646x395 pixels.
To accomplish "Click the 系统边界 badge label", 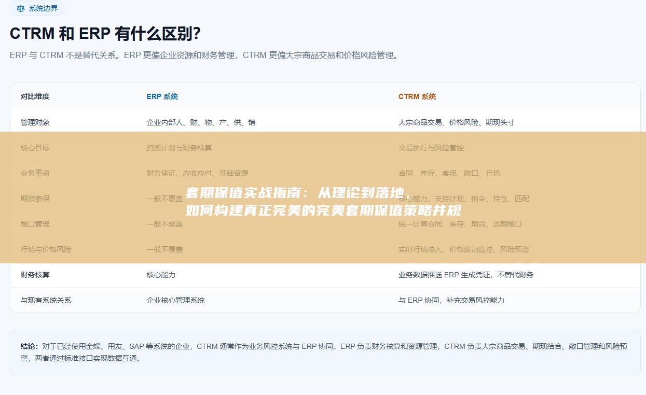I will [x=44, y=8].
